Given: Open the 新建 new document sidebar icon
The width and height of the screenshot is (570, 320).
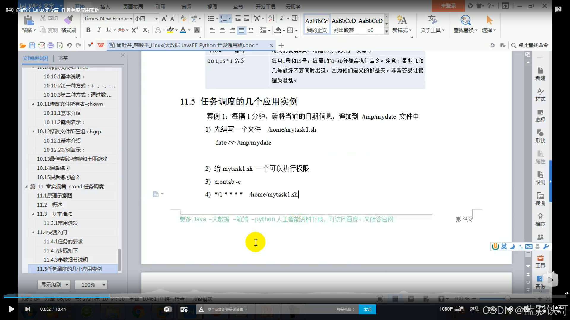Looking at the screenshot, I should click(540, 73).
